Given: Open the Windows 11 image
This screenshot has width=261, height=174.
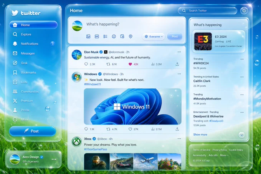Looking at the screenshot, I should click(133, 106).
